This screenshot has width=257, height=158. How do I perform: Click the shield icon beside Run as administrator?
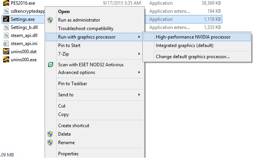coord(50,20)
